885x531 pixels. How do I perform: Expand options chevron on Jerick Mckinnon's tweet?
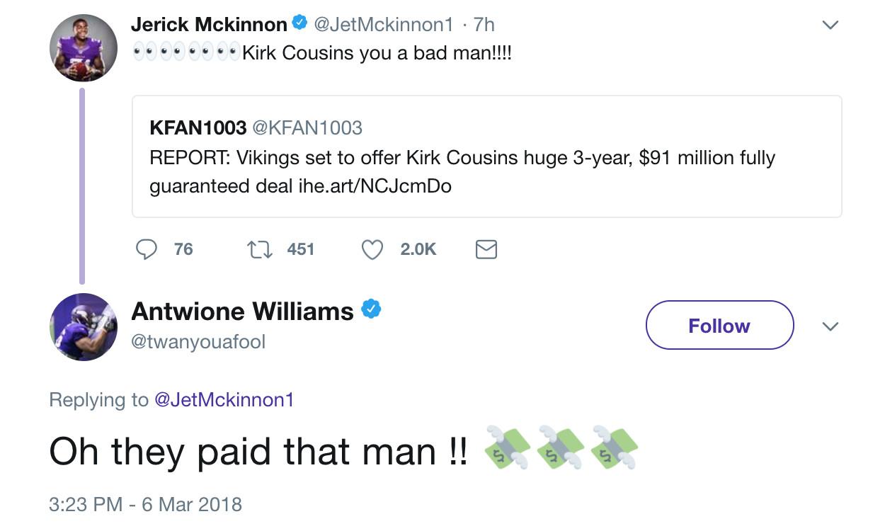830,25
